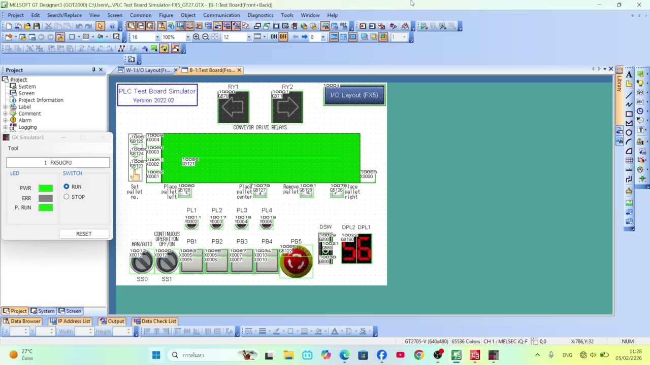Click the RY1 left arrow relay indicator
The height and width of the screenshot is (365, 650).
pyautogui.click(x=233, y=107)
